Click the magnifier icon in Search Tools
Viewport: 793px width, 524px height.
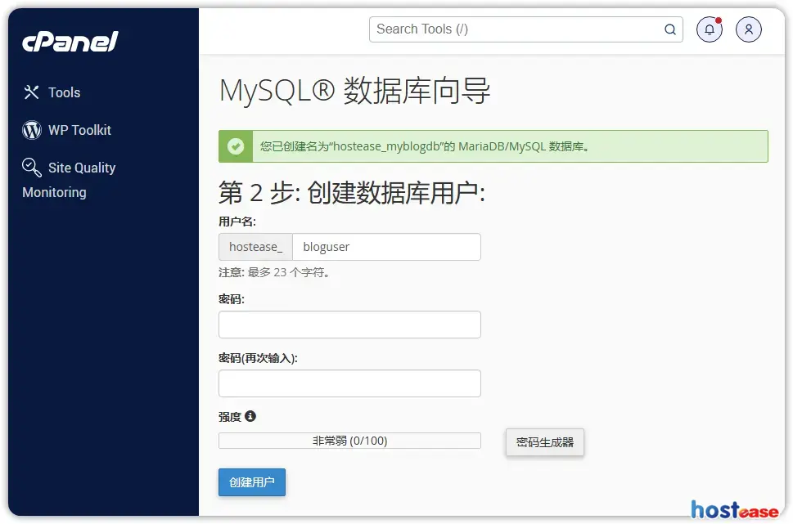tap(669, 29)
